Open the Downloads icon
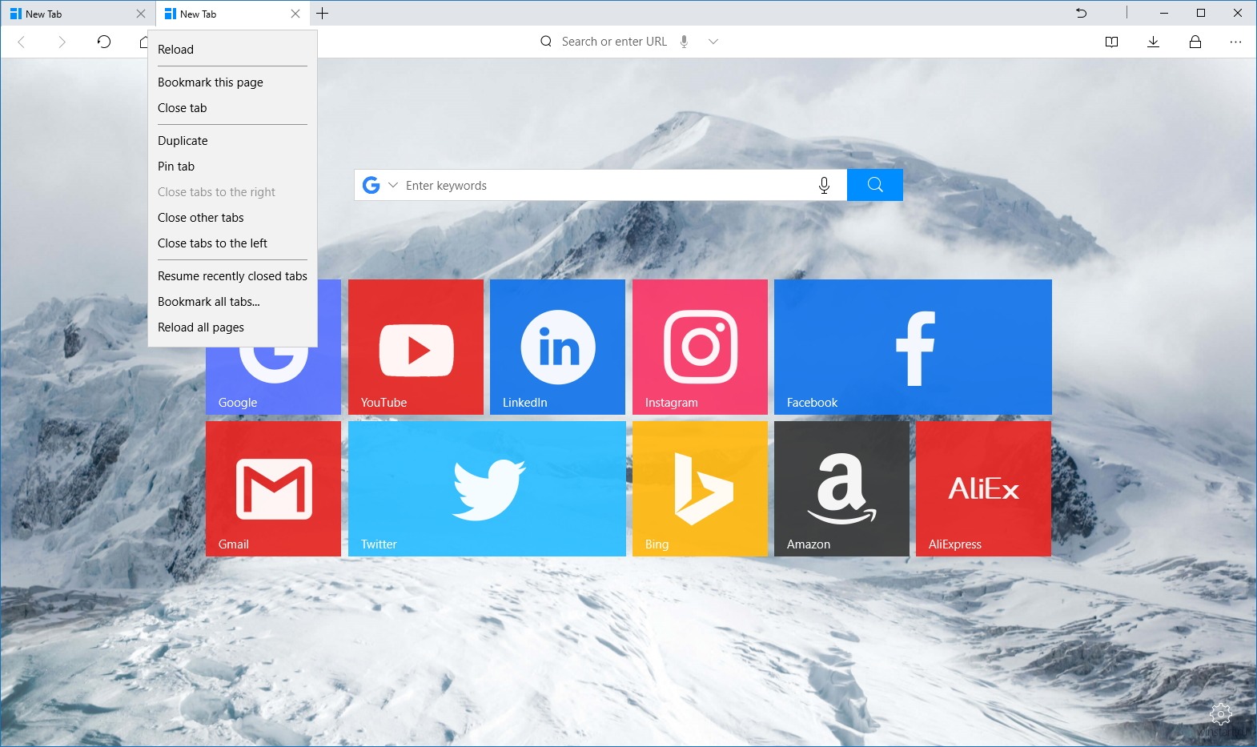The height and width of the screenshot is (747, 1257). click(1153, 42)
